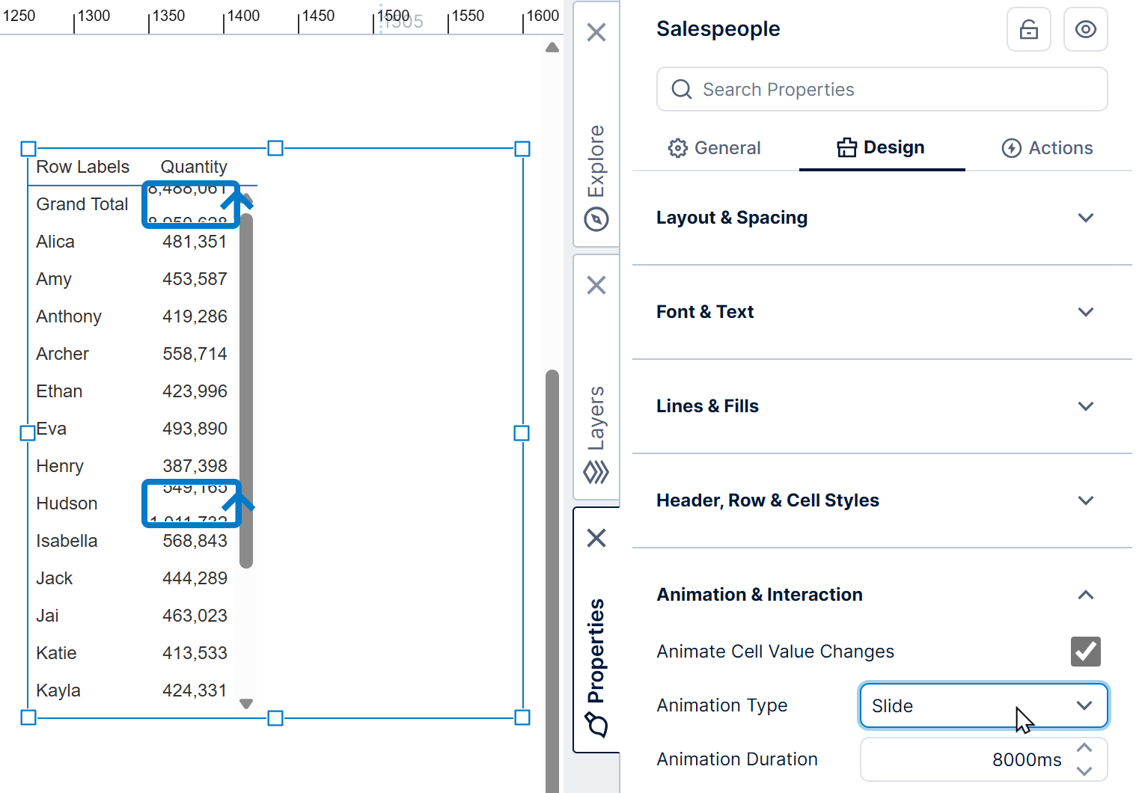
Task: Click the eye icon next to the padlock
Action: [1086, 29]
